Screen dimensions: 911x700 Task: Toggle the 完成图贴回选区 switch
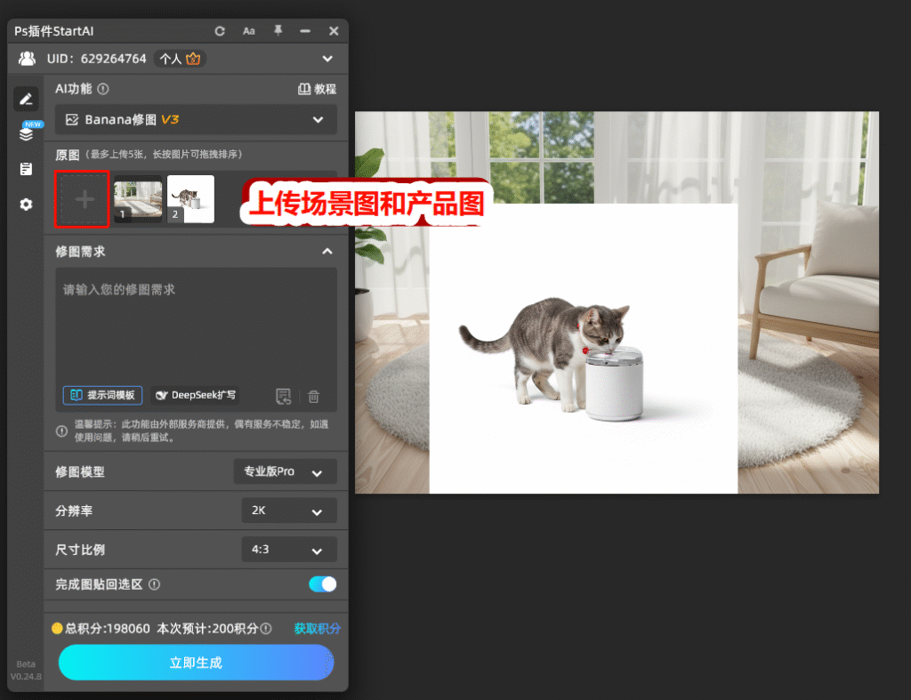(x=322, y=583)
